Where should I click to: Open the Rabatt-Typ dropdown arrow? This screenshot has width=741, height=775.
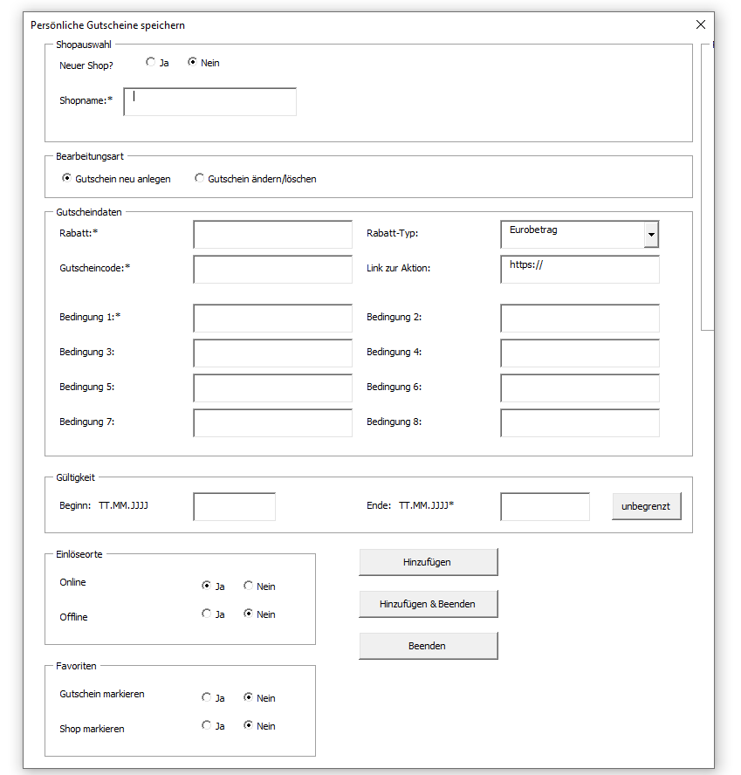(x=651, y=235)
